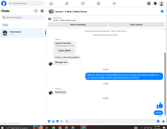Click the chat list scrollbar down arrow

[x=45, y=37]
